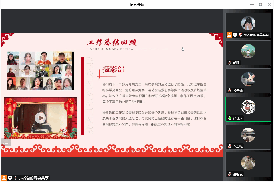Click the muted mic icon in bottom-left label
Viewport: 274px width, 182px height.
click(15, 178)
